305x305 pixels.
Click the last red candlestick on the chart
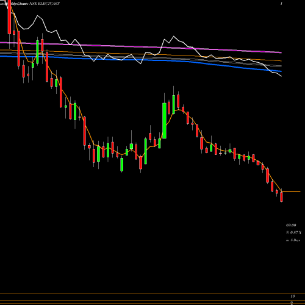[281, 196]
